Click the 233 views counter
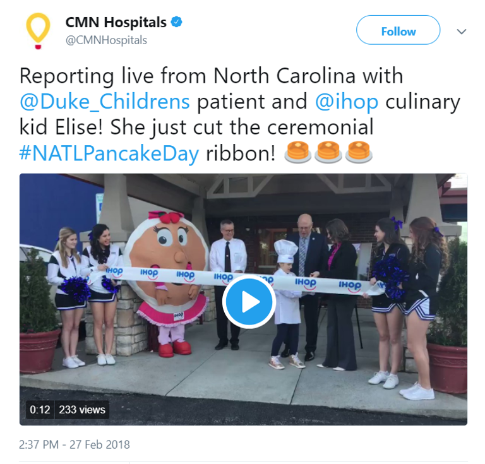This screenshot has height=464, width=485. click(x=82, y=410)
